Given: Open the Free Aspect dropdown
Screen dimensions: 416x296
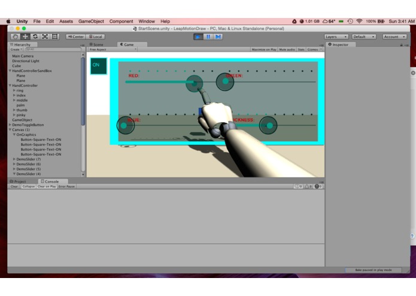Looking at the screenshot, I should pyautogui.click(x=113, y=49).
